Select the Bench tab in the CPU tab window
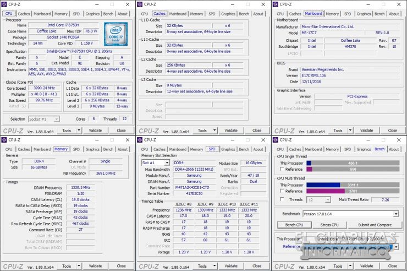This screenshot has width=407, height=271. click(x=108, y=14)
